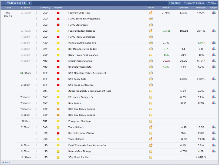Open detail folder for Federal Funds Rate
219x165 pixels.
pos(151,13)
